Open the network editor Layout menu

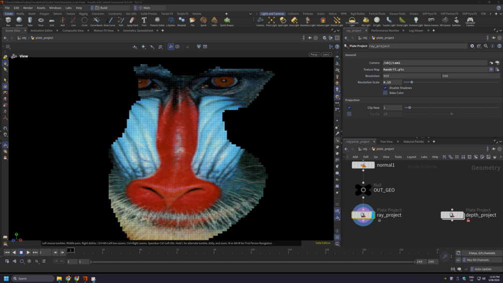(x=411, y=157)
